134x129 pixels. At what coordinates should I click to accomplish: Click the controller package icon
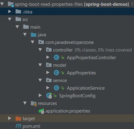point(49,50)
